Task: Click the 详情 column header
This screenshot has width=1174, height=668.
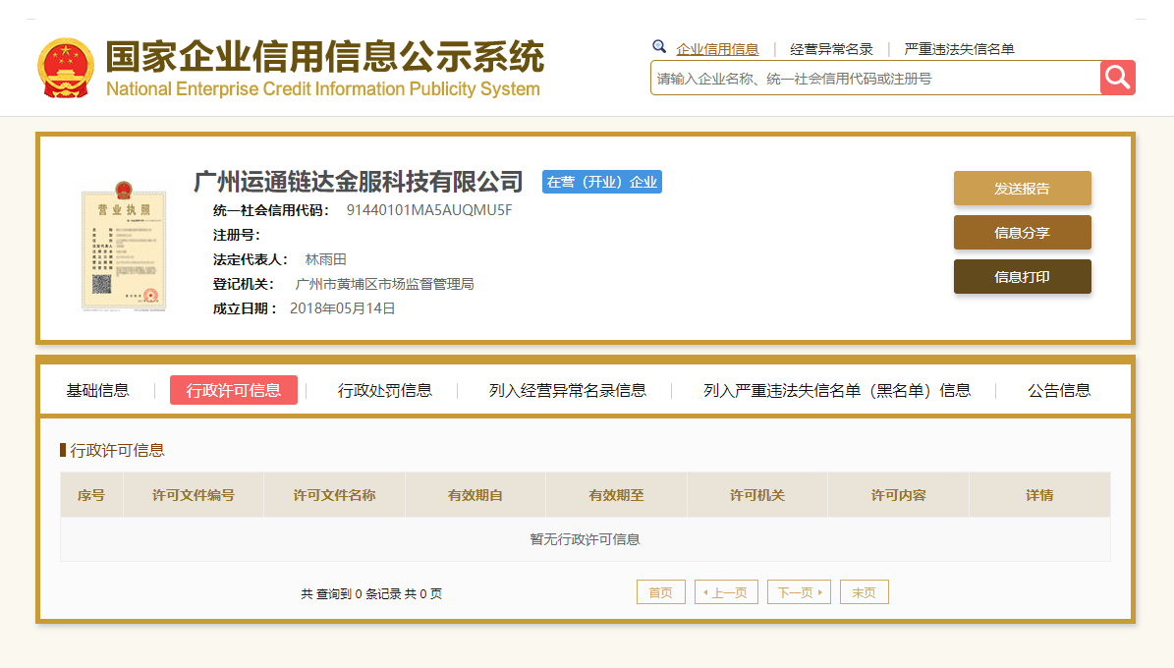Action: [x=1039, y=495]
